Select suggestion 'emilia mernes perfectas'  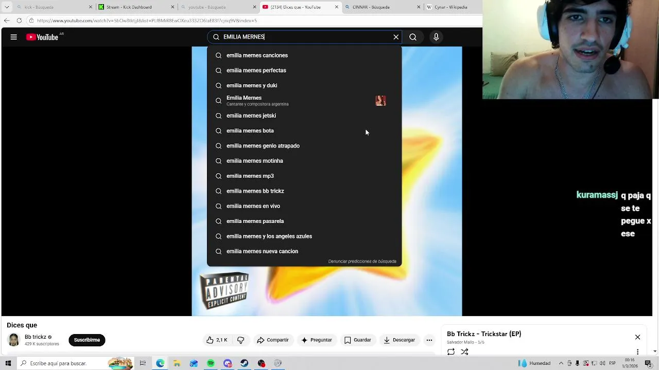tap(304, 70)
